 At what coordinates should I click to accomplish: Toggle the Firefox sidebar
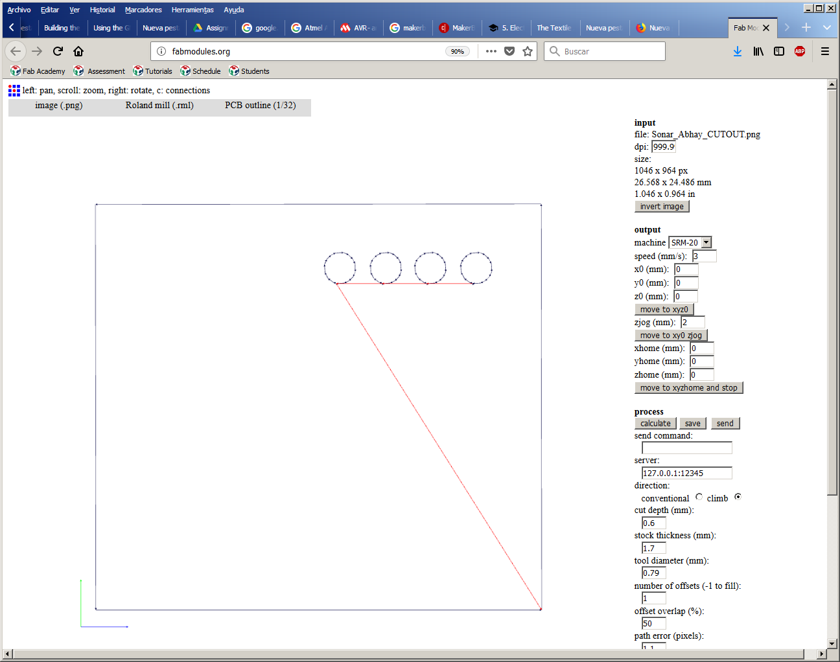pos(779,51)
